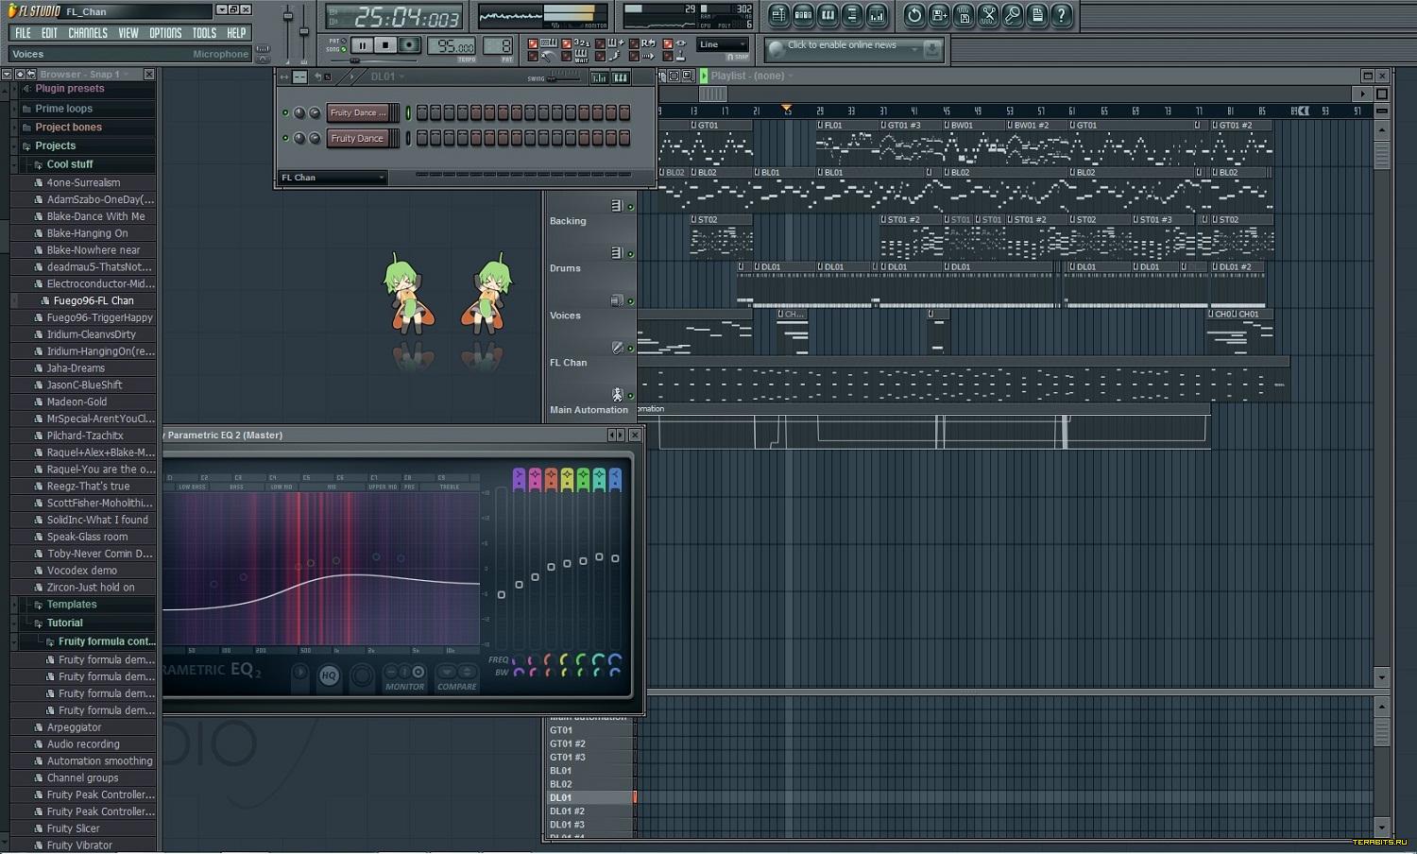The image size is (1417, 854).
Task: Click the help question mark icon
Action: (x=1062, y=15)
